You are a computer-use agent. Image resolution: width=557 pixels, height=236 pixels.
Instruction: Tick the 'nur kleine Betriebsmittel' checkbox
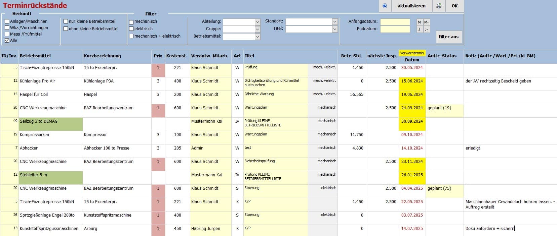(66, 21)
